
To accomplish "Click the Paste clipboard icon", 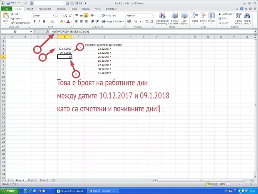I will tap(6, 15).
